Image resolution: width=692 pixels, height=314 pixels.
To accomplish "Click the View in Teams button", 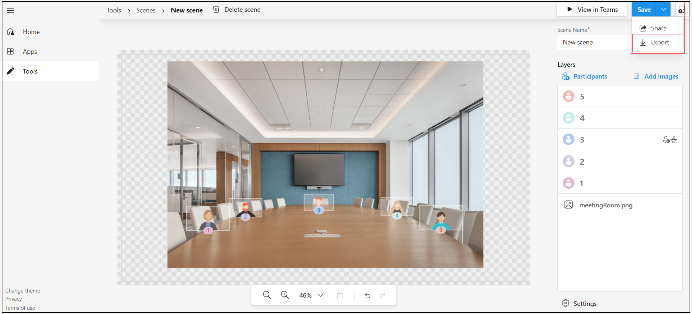I will point(592,9).
